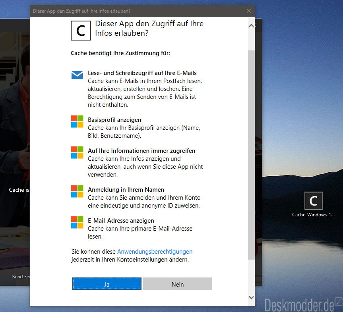Click the blue mail envelope icon

(77, 75)
